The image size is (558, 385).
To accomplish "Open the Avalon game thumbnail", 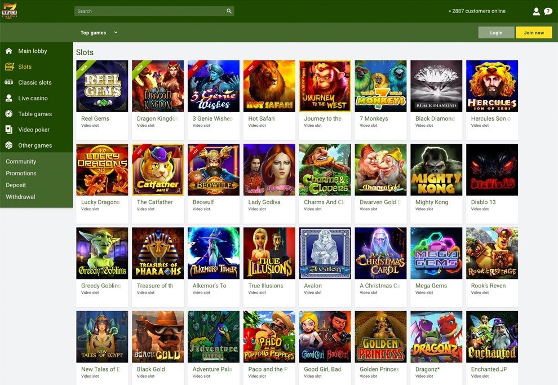I will 325,253.
